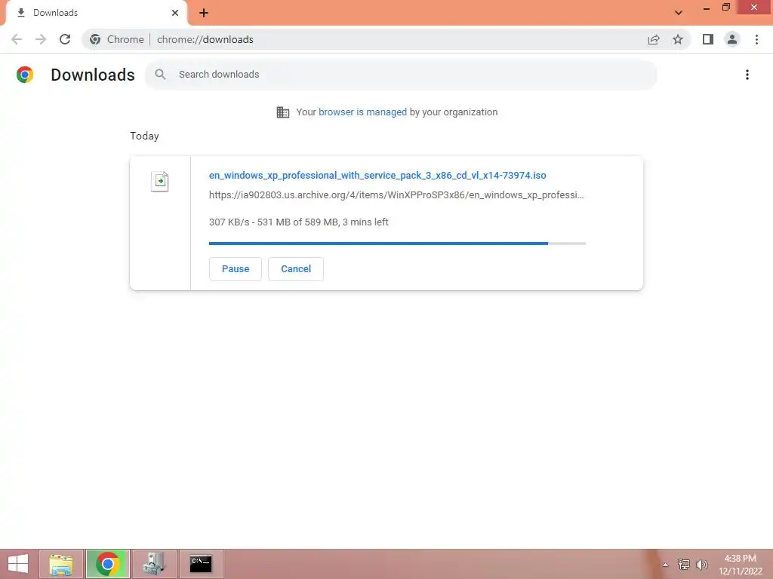
Task: Click the magnifier icon in search downloads
Action: [x=160, y=75]
